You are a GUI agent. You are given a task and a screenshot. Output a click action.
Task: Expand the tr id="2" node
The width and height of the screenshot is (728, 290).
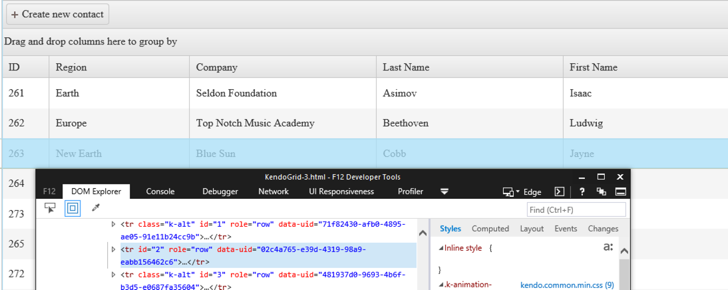pos(114,249)
